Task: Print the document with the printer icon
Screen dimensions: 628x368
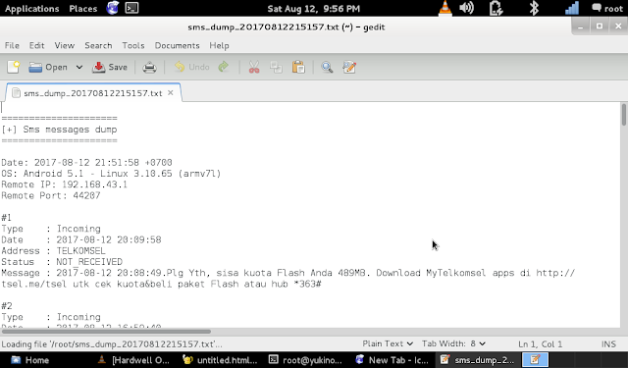Action: click(149, 67)
